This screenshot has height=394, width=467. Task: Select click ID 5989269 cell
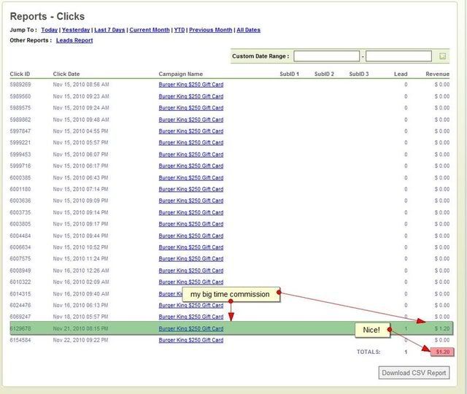click(20, 85)
